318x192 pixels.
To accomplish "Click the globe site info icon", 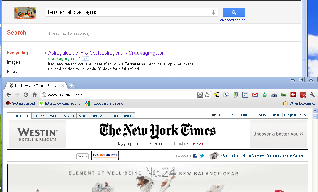I will coord(44,95).
